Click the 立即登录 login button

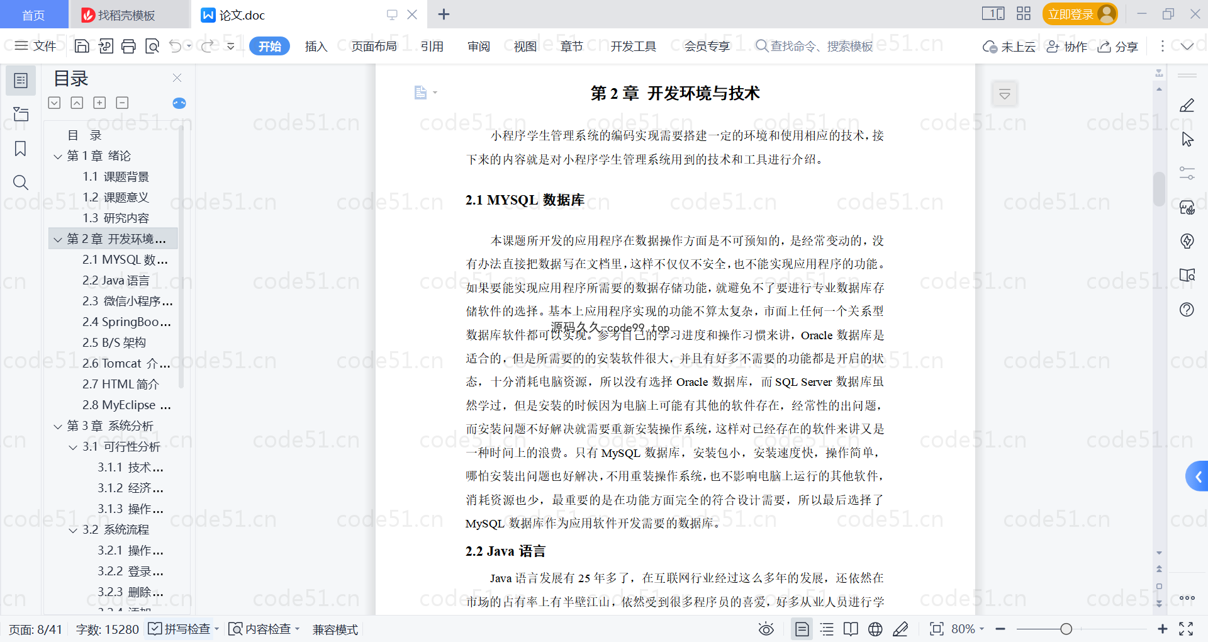tap(1080, 14)
